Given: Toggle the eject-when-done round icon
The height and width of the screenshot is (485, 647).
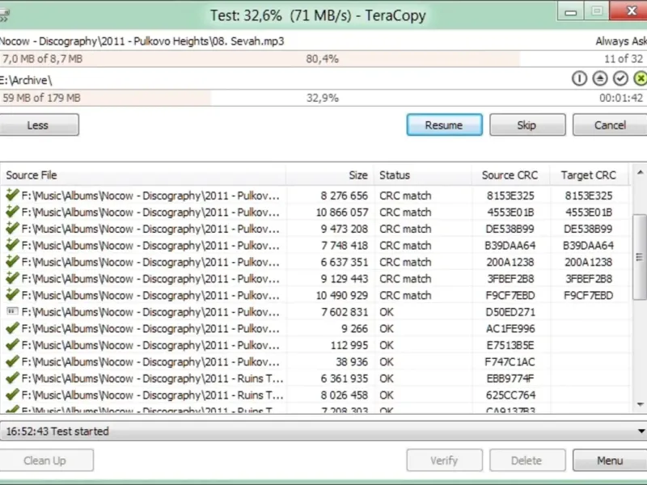Looking at the screenshot, I should pyautogui.click(x=600, y=78).
